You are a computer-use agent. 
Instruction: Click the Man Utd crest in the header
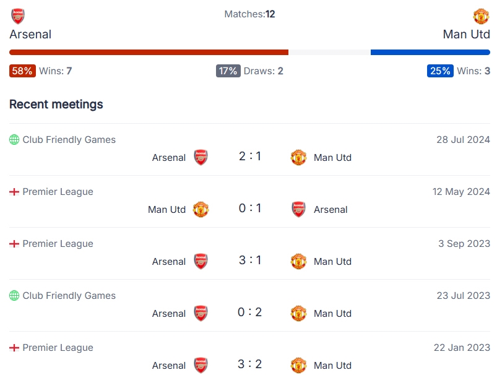481,16
